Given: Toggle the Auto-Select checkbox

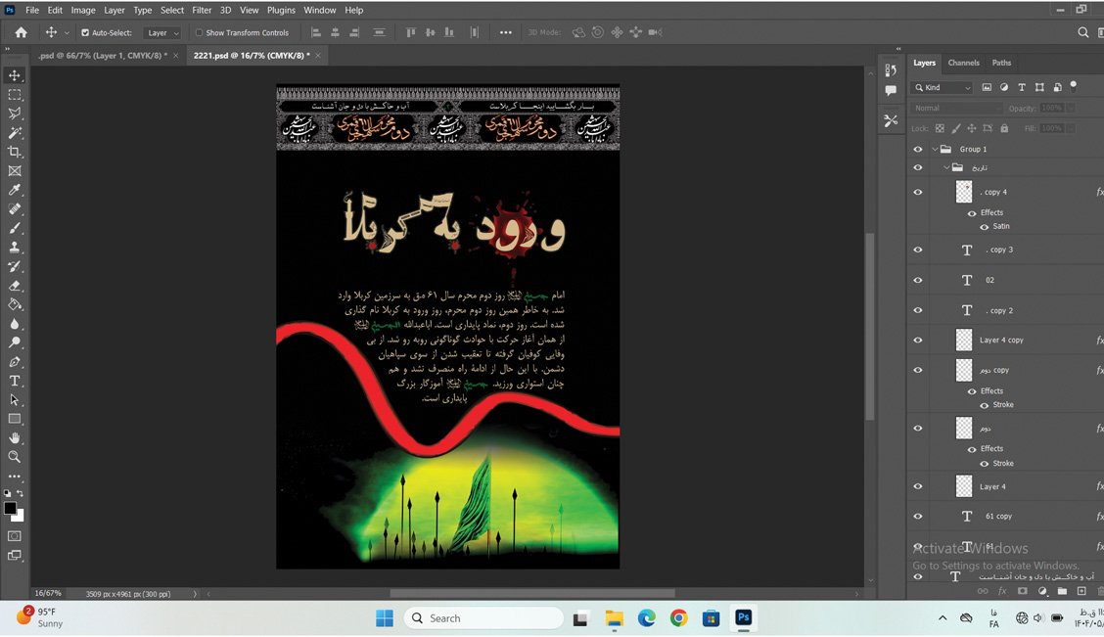Looking at the screenshot, I should 85,32.
